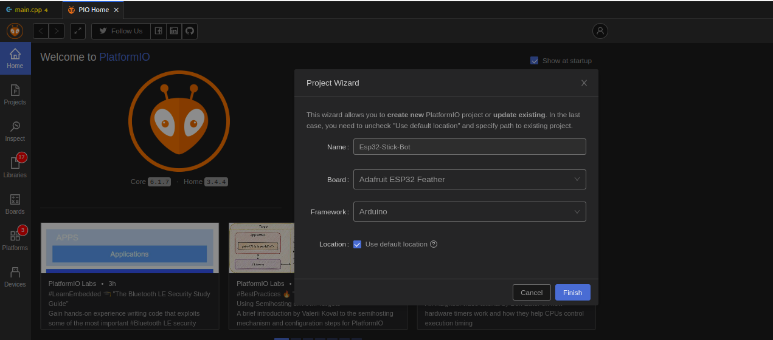Click the Follow Us Twitter button
This screenshot has height=340, width=773.
(120, 31)
